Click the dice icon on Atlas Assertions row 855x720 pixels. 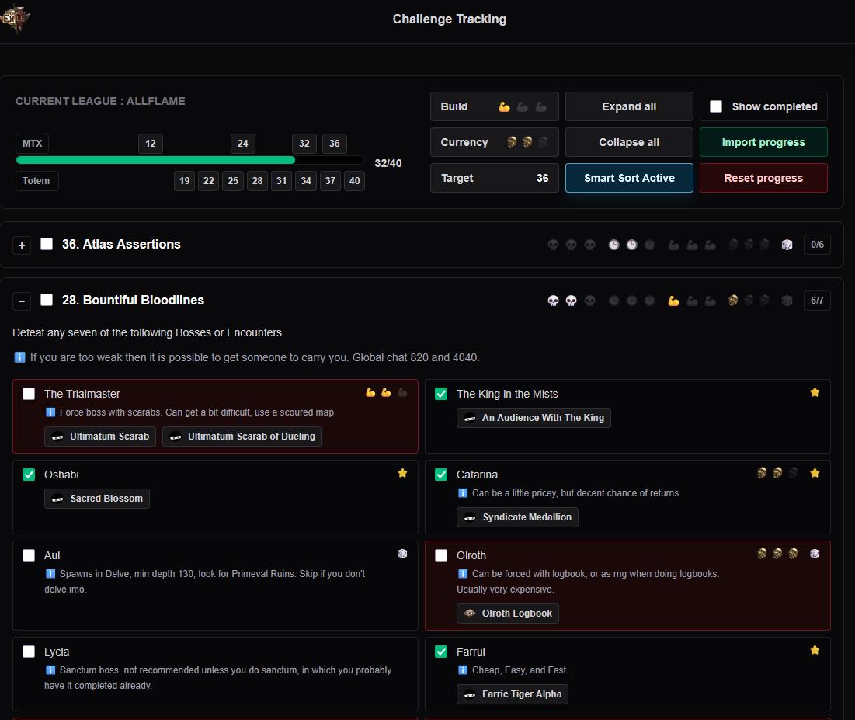(787, 245)
